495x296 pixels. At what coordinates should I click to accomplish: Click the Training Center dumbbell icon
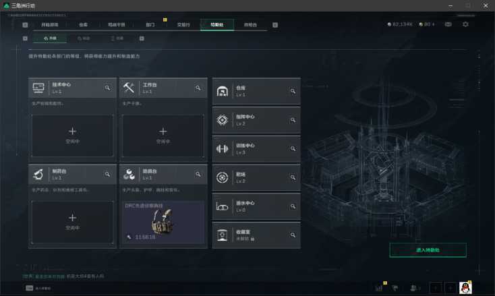coord(223,148)
